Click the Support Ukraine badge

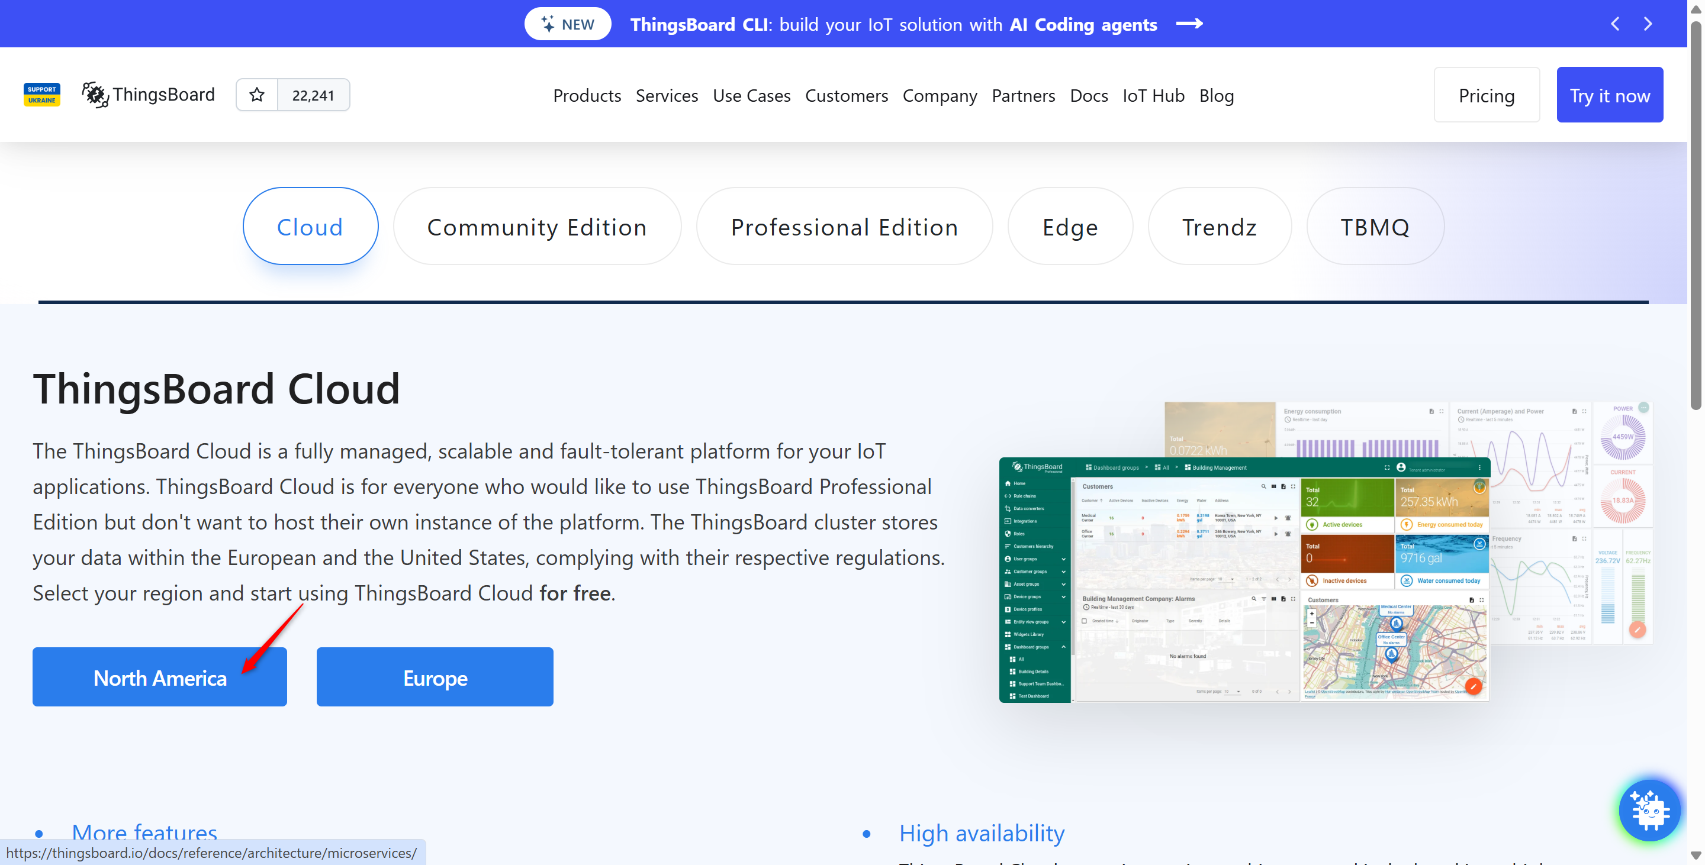click(x=41, y=95)
